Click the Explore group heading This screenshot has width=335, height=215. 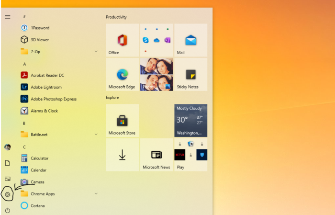click(x=112, y=98)
